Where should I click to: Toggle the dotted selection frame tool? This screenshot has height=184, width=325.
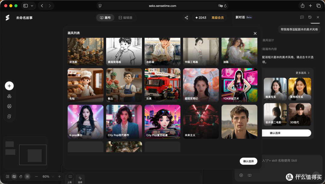(x=27, y=176)
